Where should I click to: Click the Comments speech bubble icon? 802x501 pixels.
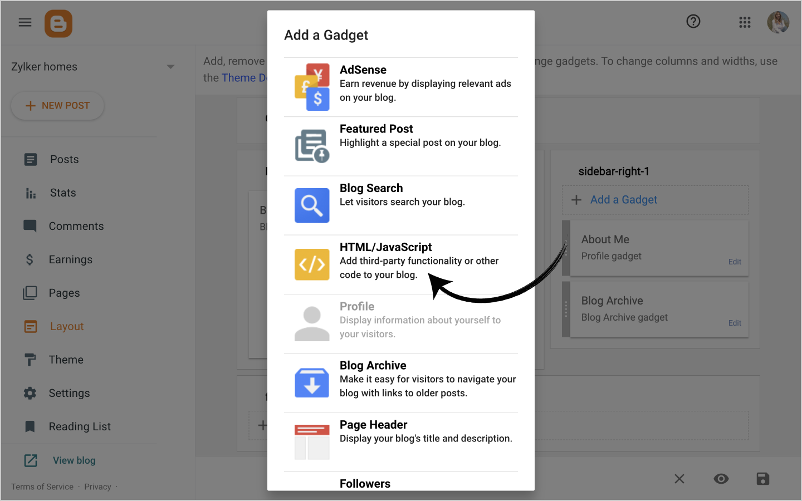tap(30, 226)
